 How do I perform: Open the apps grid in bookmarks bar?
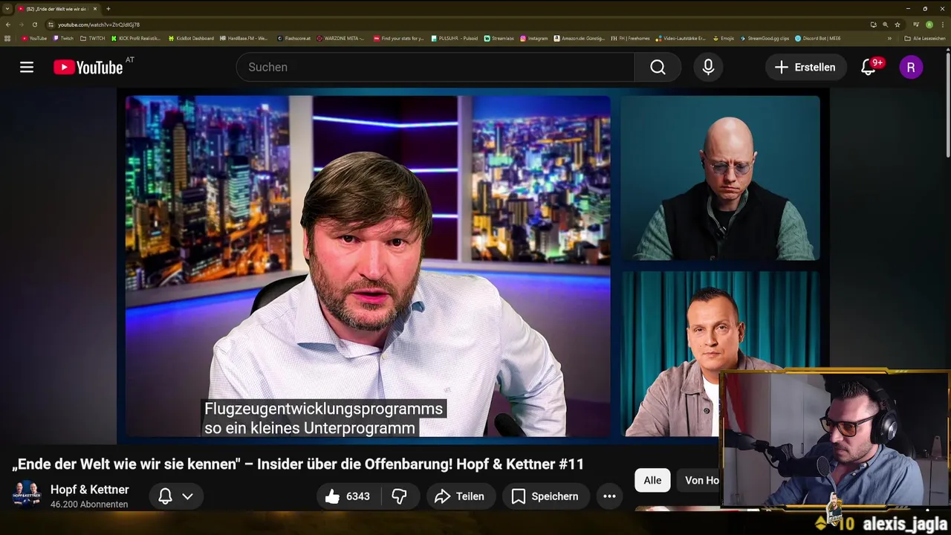pos(7,38)
